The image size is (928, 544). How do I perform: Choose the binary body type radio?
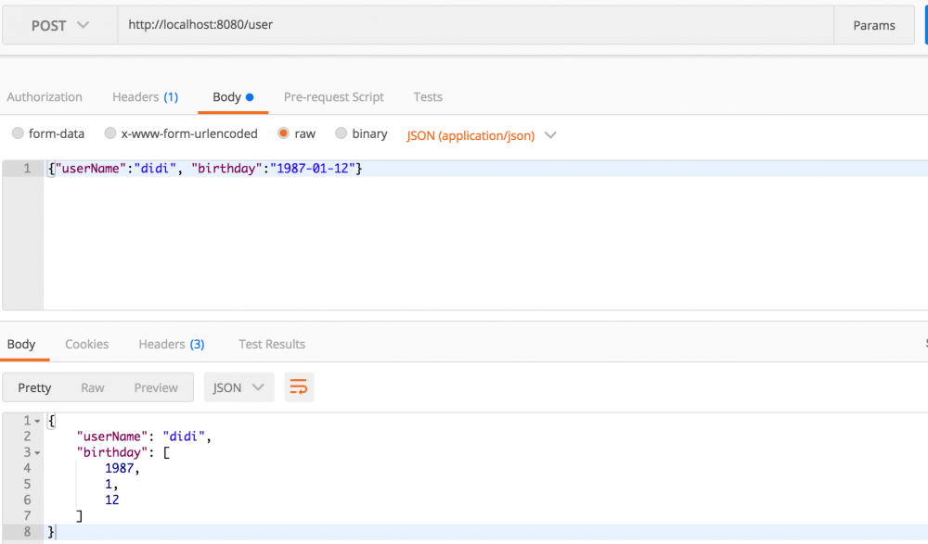341,133
